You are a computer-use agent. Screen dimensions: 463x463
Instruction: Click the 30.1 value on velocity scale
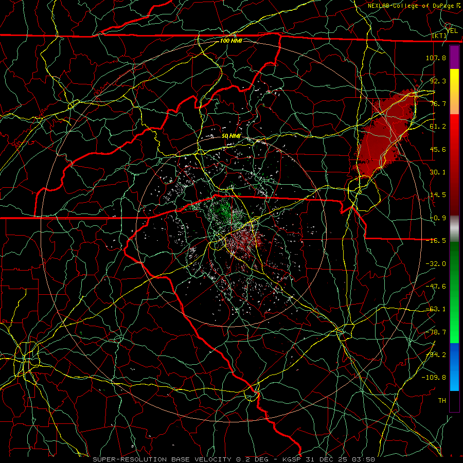438,172
